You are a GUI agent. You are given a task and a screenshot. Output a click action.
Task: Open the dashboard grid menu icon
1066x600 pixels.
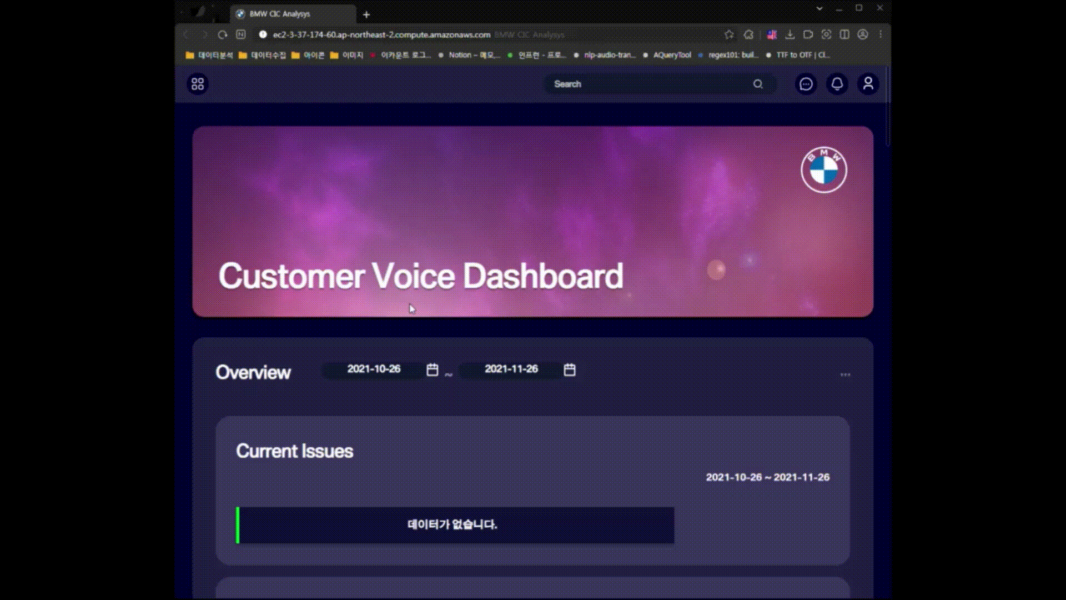198,84
